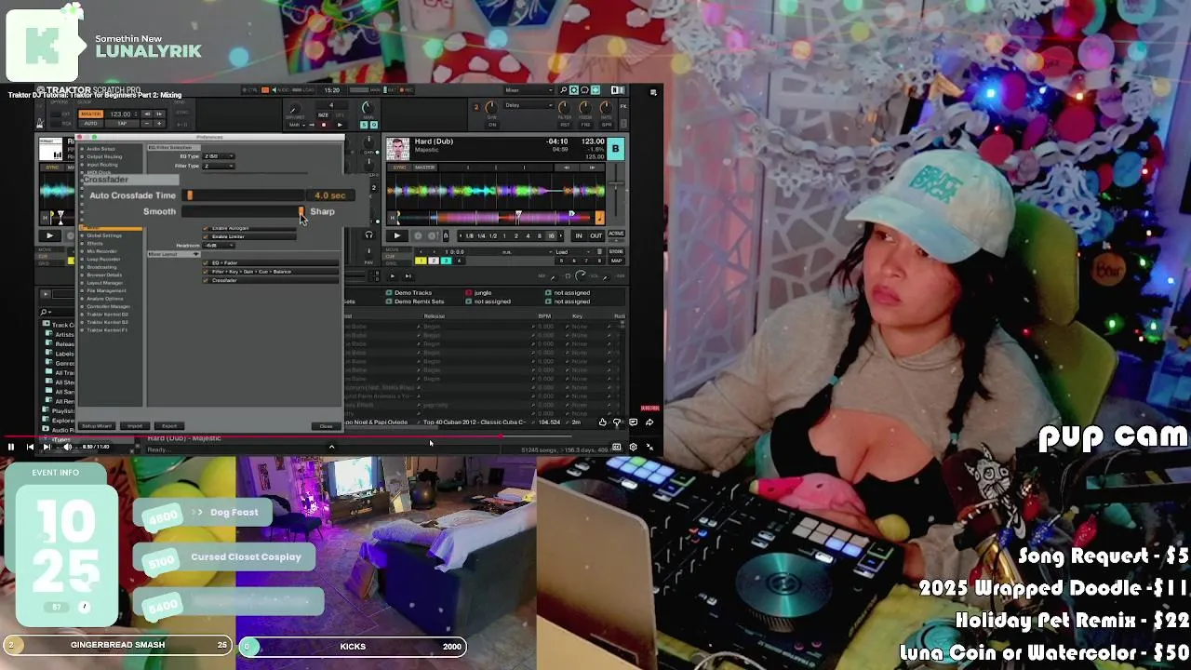Viewport: 1191px width, 670px height.
Task: Click the Import button in Preferences
Action: (x=135, y=426)
